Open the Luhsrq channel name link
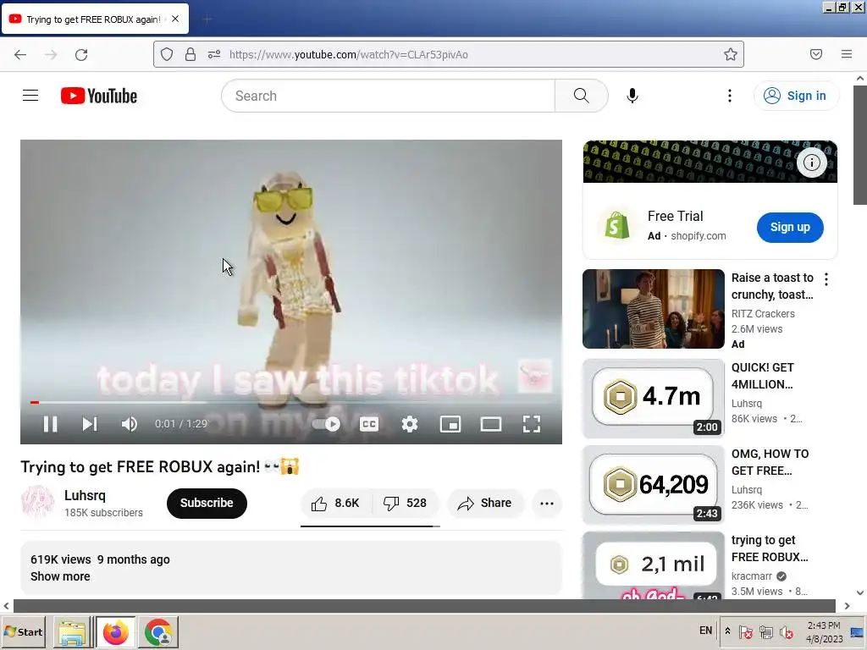 point(85,495)
